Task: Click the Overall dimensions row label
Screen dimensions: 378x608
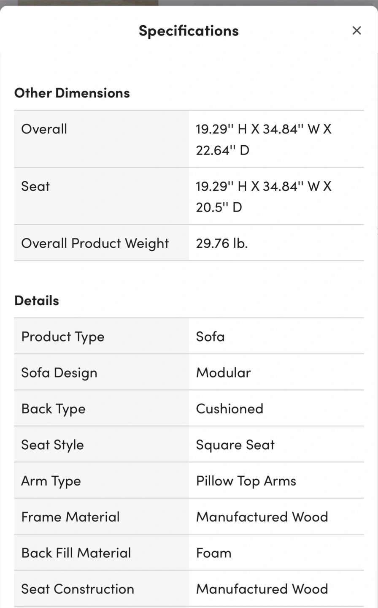Action: 44,129
